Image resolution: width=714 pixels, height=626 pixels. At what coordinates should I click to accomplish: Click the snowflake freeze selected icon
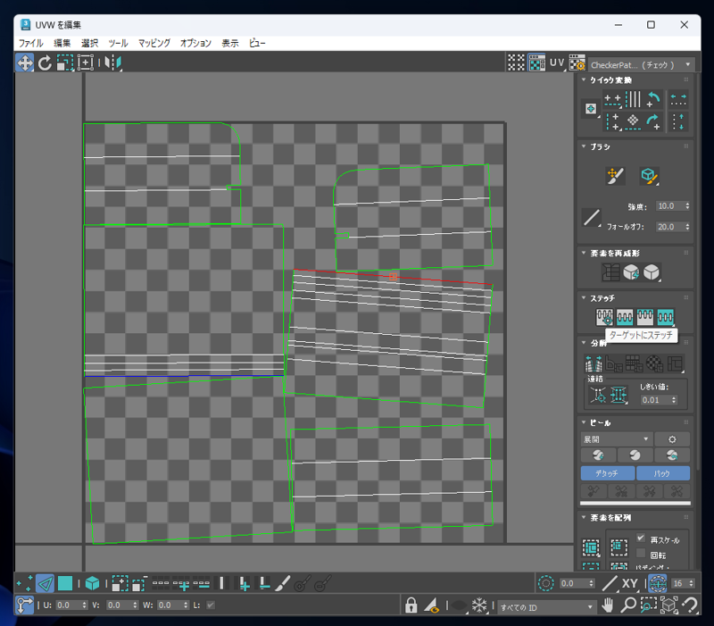(479, 605)
